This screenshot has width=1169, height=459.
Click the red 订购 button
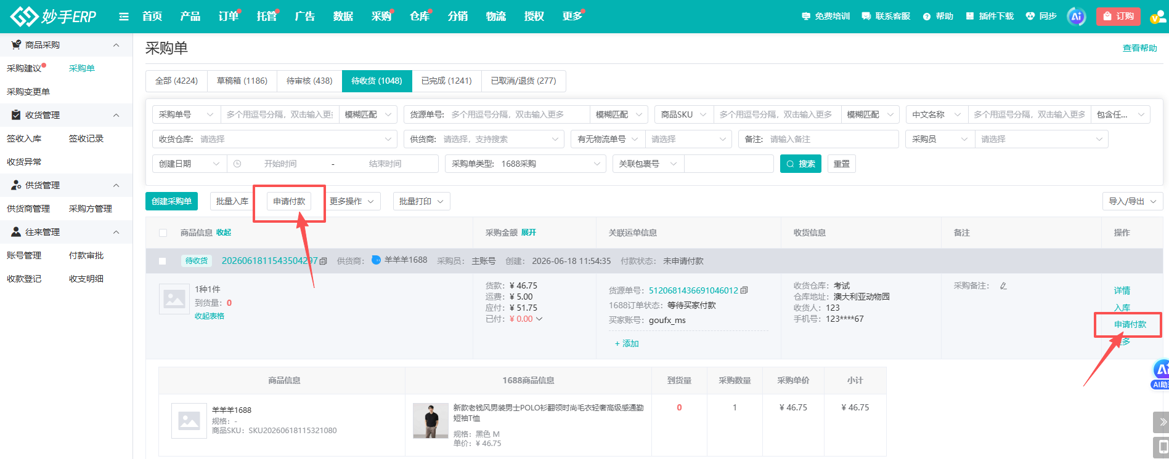pyautogui.click(x=1118, y=16)
